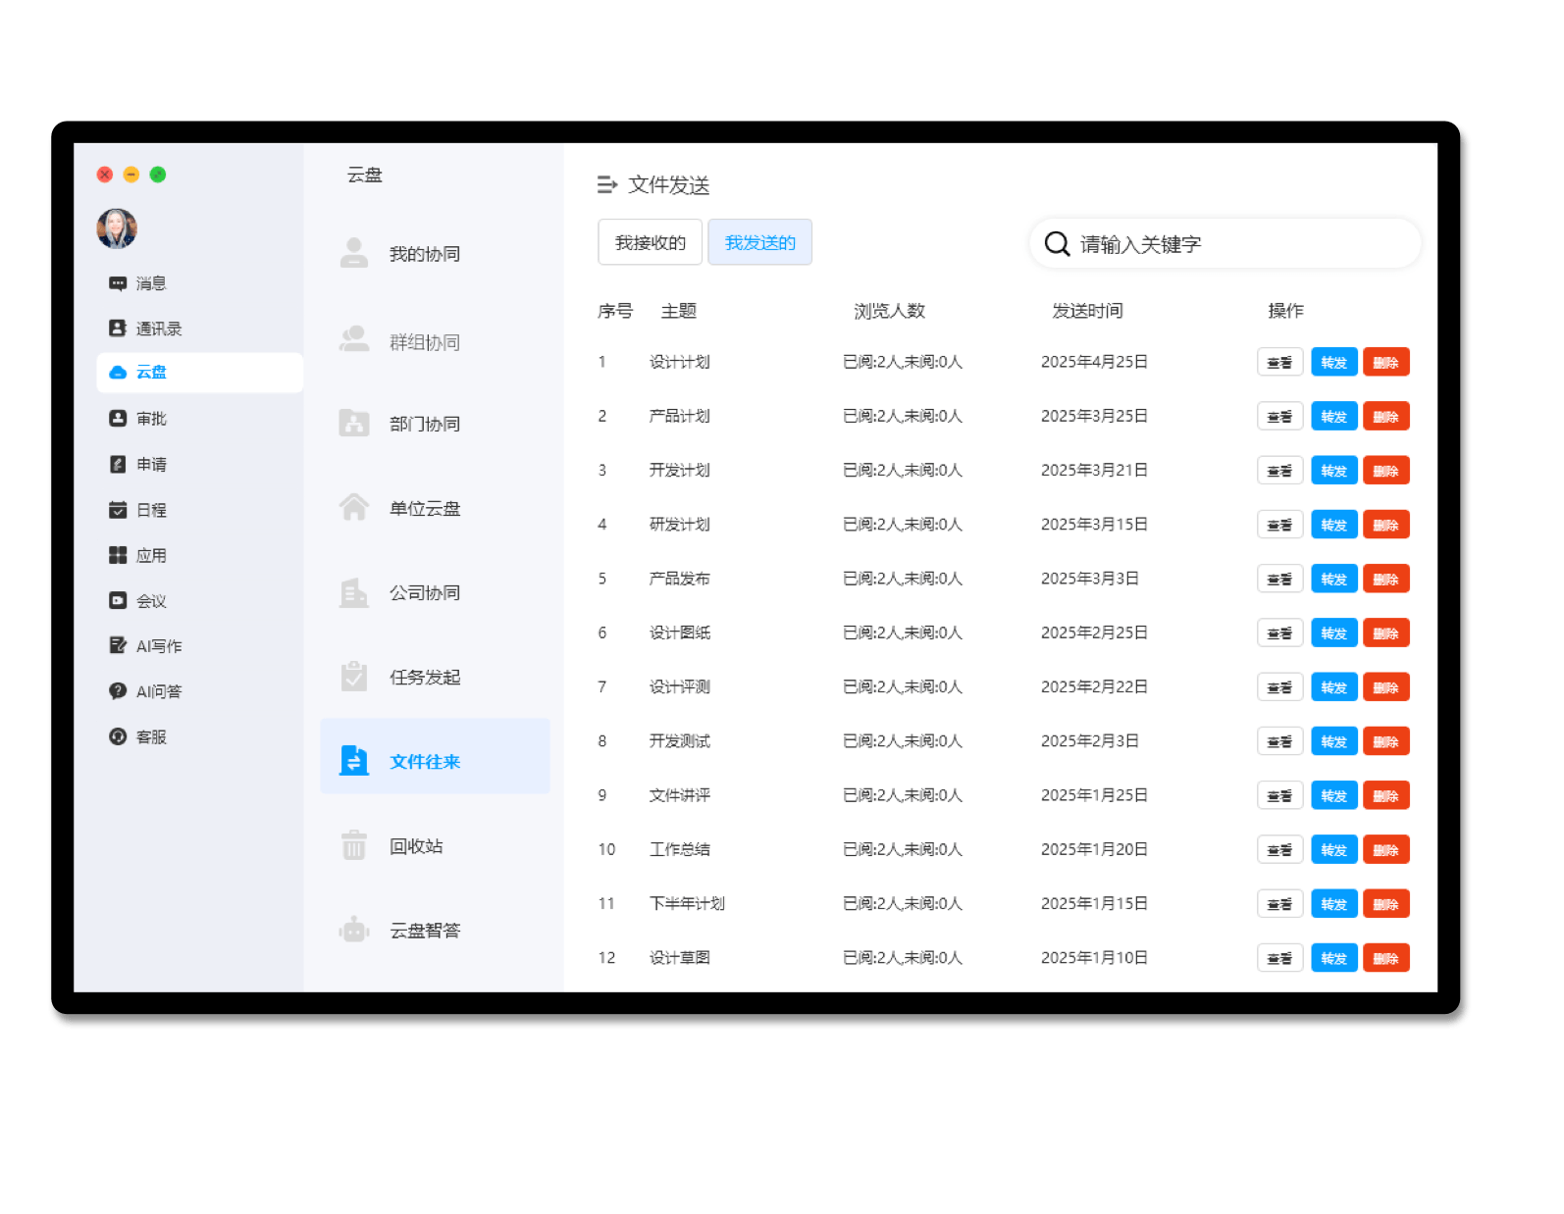
Task: Open the 客服 customer service icon
Action: click(118, 736)
